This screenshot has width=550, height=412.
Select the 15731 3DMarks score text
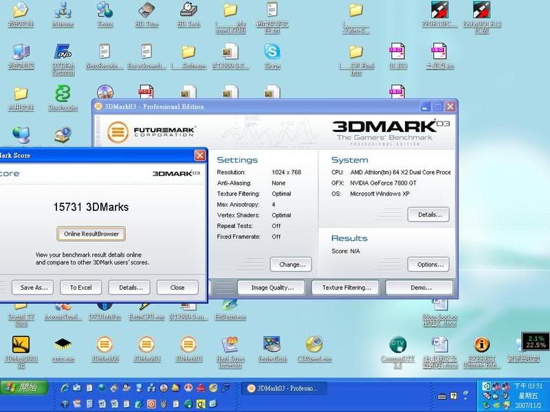tap(91, 207)
